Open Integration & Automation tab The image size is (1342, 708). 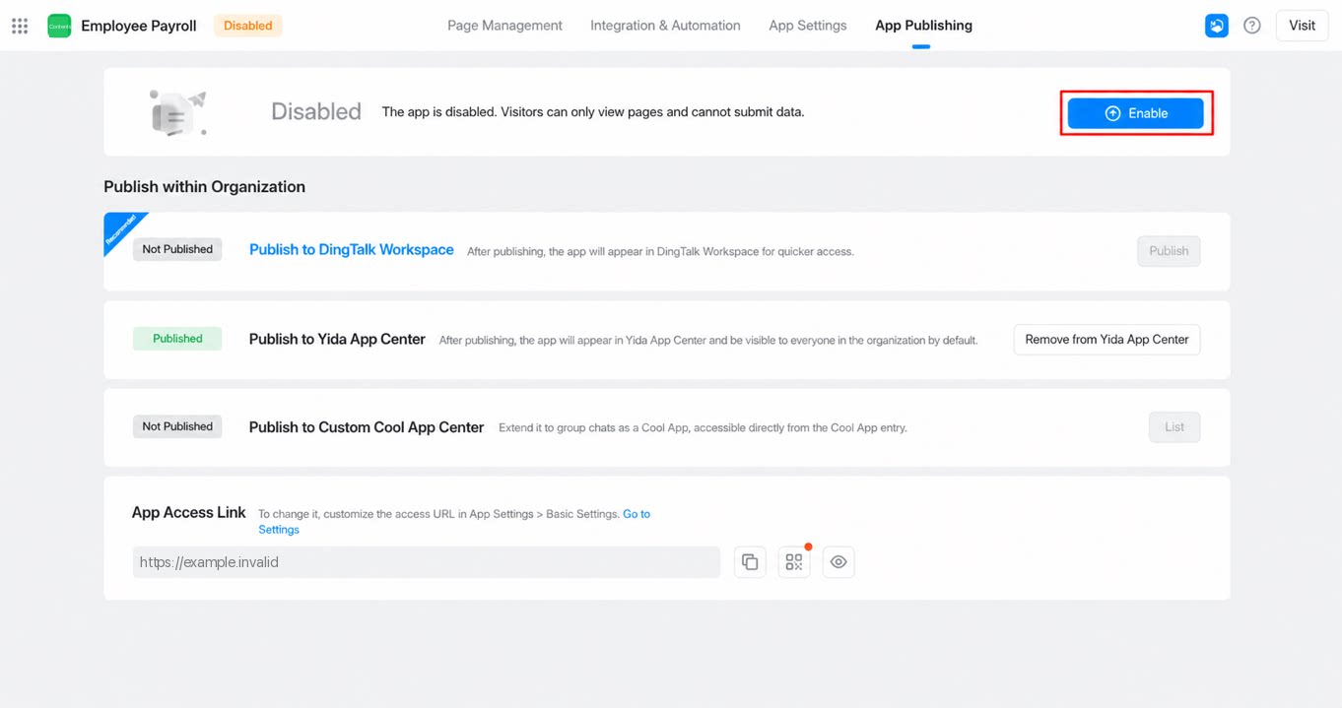[665, 26]
